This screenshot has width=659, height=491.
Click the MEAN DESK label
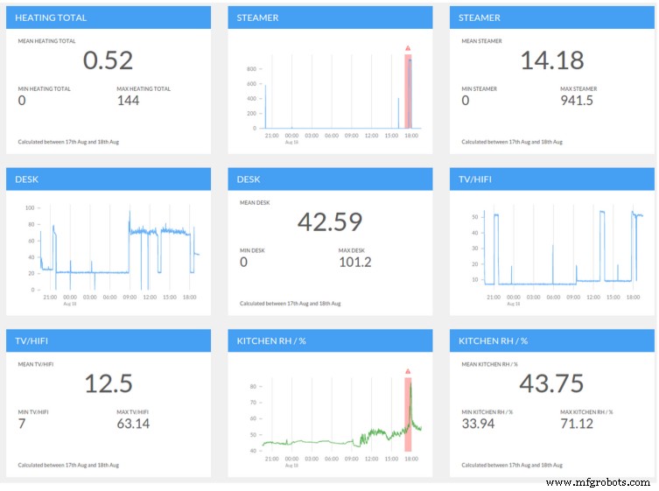click(x=255, y=202)
